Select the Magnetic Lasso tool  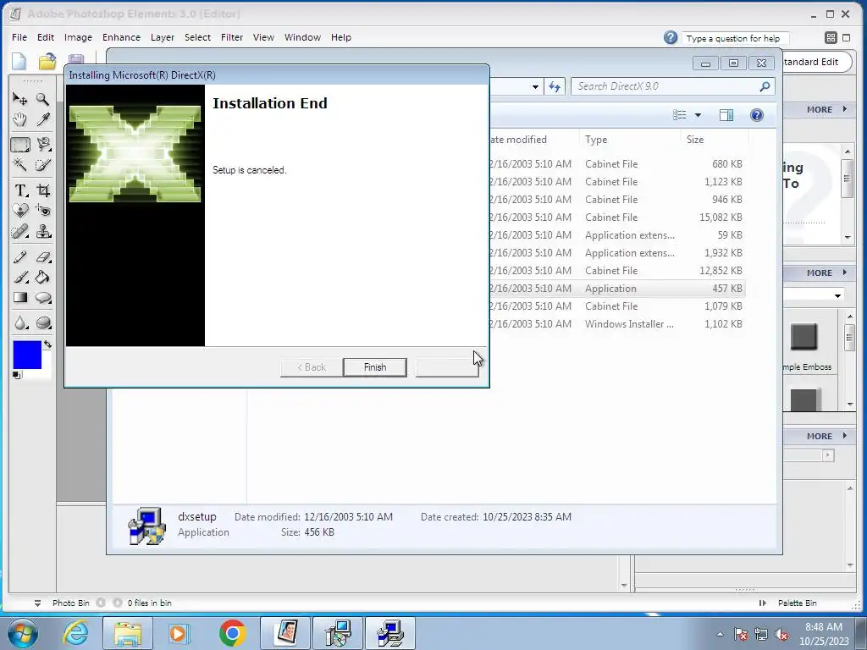tap(42, 145)
